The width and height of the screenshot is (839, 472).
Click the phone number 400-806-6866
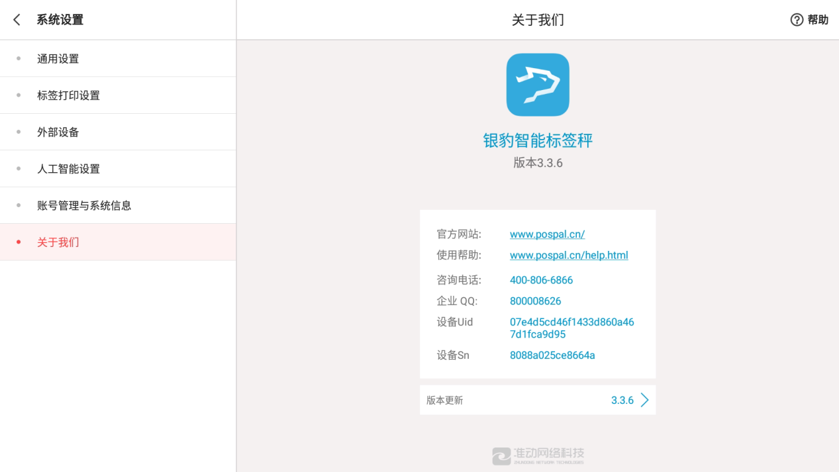[541, 280]
